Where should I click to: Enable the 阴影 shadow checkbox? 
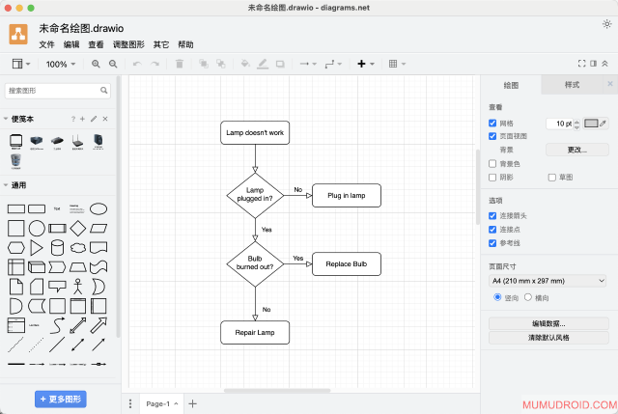tap(493, 178)
